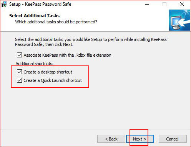Screen dimensions: 191x147
Task: Minimize the Setup window
Action: pos(147,4)
